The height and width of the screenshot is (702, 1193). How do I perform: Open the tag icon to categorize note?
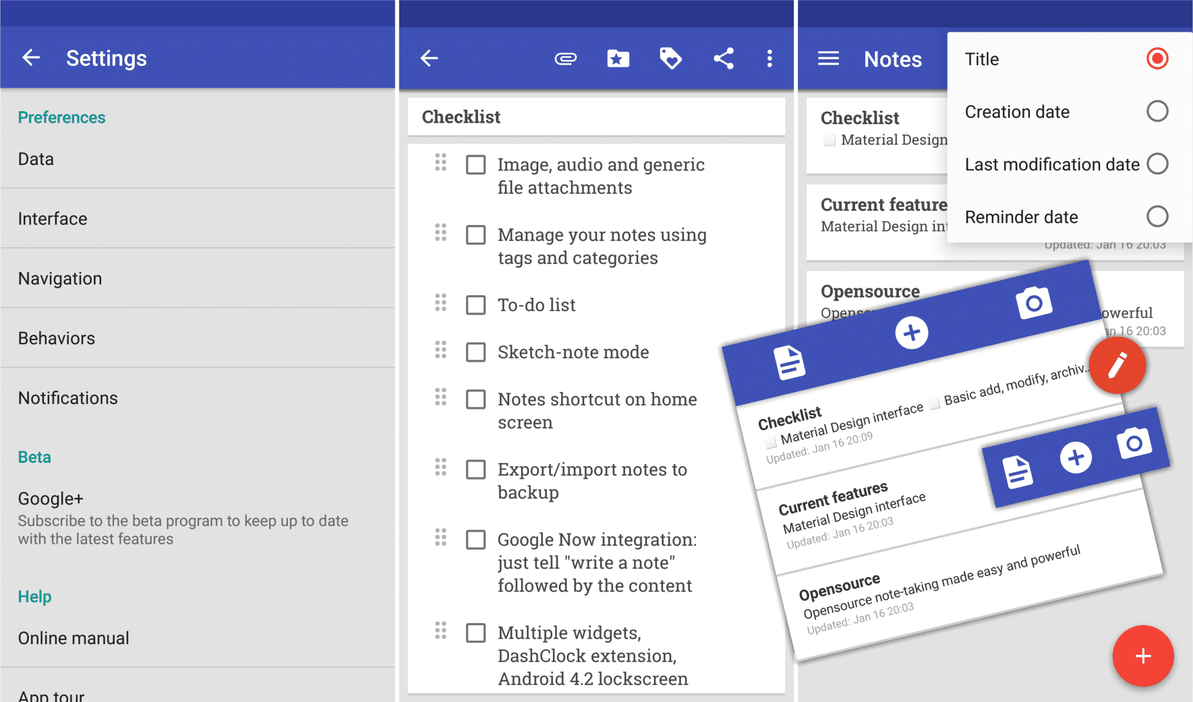pos(670,58)
